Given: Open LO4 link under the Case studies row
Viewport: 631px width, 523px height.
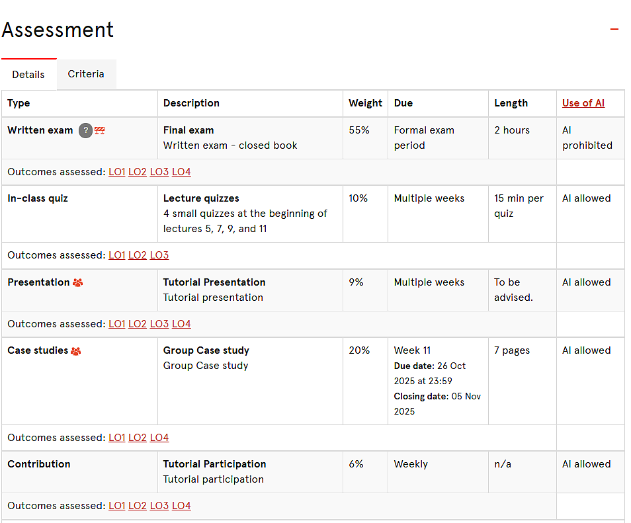Looking at the screenshot, I should tap(159, 437).
